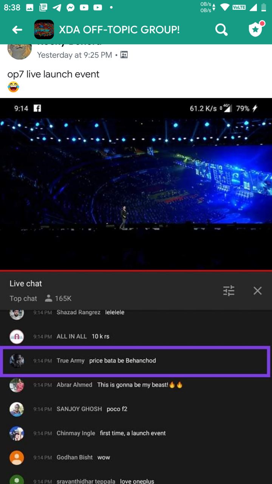Open the live chat filter sliders icon
This screenshot has height=484, width=272.
(229, 290)
